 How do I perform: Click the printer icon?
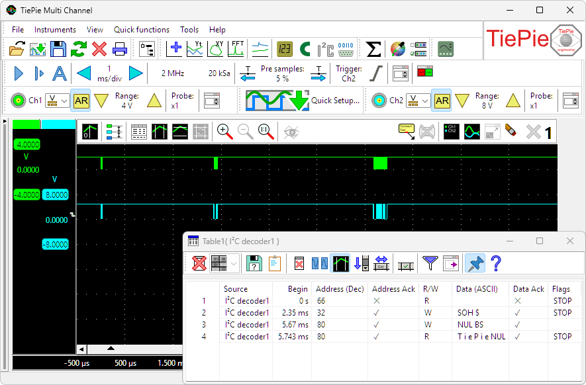point(120,49)
